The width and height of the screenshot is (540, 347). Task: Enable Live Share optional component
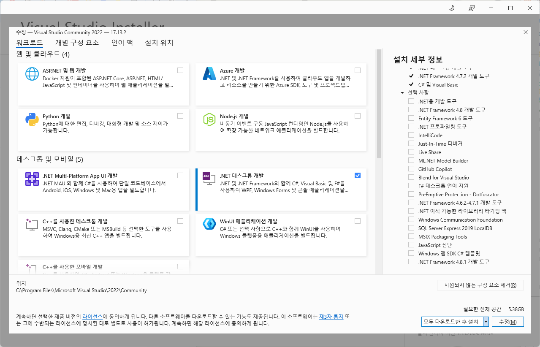click(411, 152)
